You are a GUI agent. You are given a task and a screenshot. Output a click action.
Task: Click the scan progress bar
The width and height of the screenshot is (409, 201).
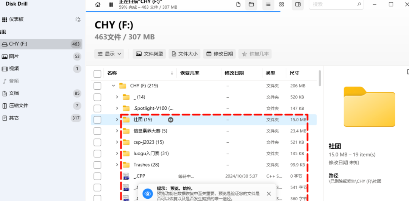click(x=183, y=12)
